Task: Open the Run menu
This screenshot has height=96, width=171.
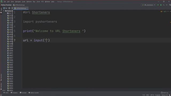Action: (34, 2)
